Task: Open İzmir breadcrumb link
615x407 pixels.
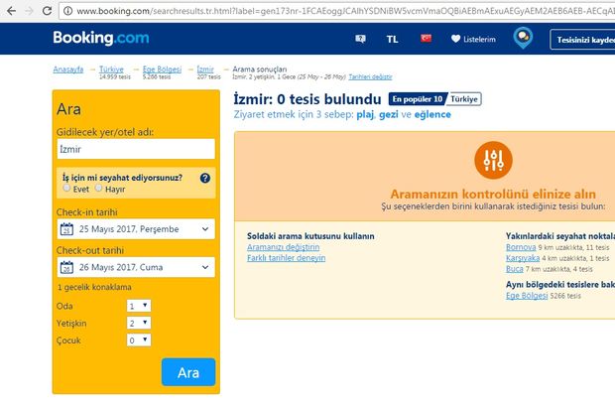Action: point(205,69)
